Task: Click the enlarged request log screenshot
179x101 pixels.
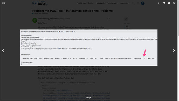Action: pyautogui.click(x=88, y=48)
